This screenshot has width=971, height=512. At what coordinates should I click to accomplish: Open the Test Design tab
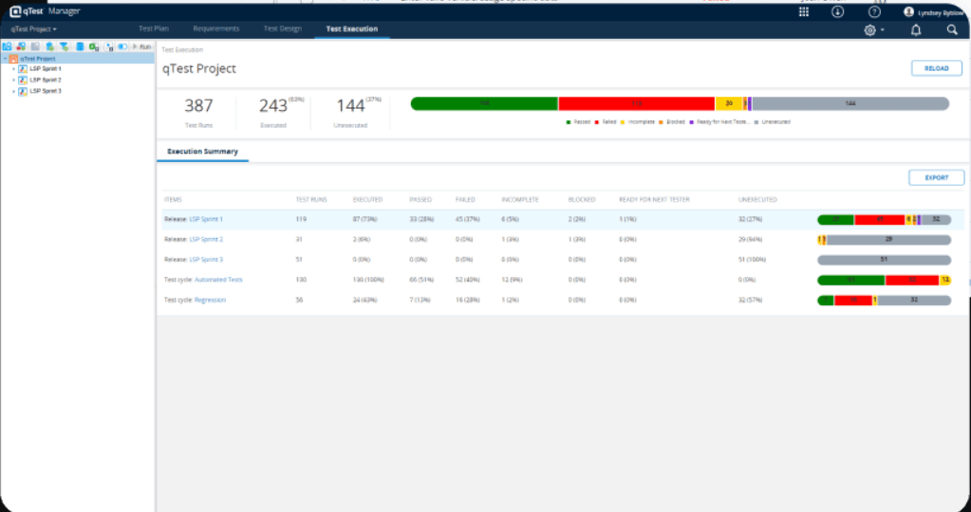(283, 28)
